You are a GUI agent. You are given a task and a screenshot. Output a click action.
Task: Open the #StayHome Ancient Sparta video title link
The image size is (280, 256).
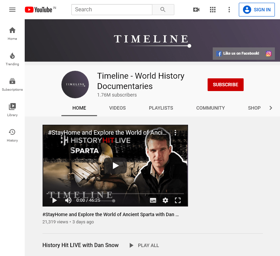tap(110, 214)
